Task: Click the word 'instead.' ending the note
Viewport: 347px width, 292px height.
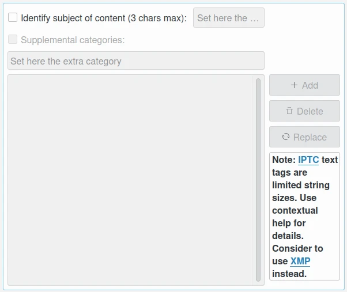Action: click(289, 274)
